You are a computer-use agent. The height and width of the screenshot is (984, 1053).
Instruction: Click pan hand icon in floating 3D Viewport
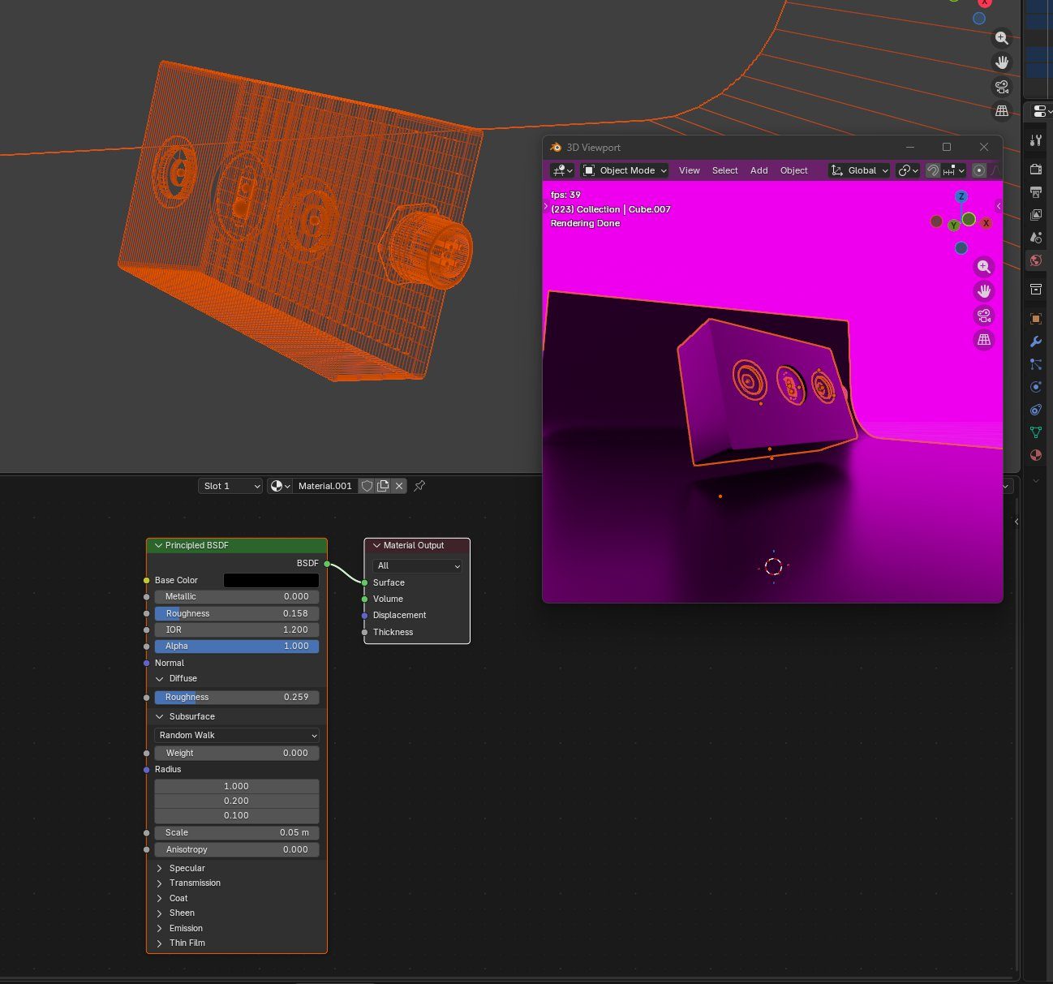[x=984, y=291]
